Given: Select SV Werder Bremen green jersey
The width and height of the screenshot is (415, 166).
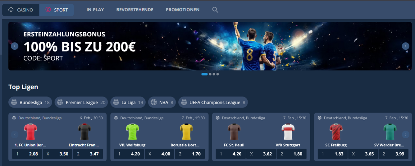Looking at the screenshot, I should [x=390, y=132].
